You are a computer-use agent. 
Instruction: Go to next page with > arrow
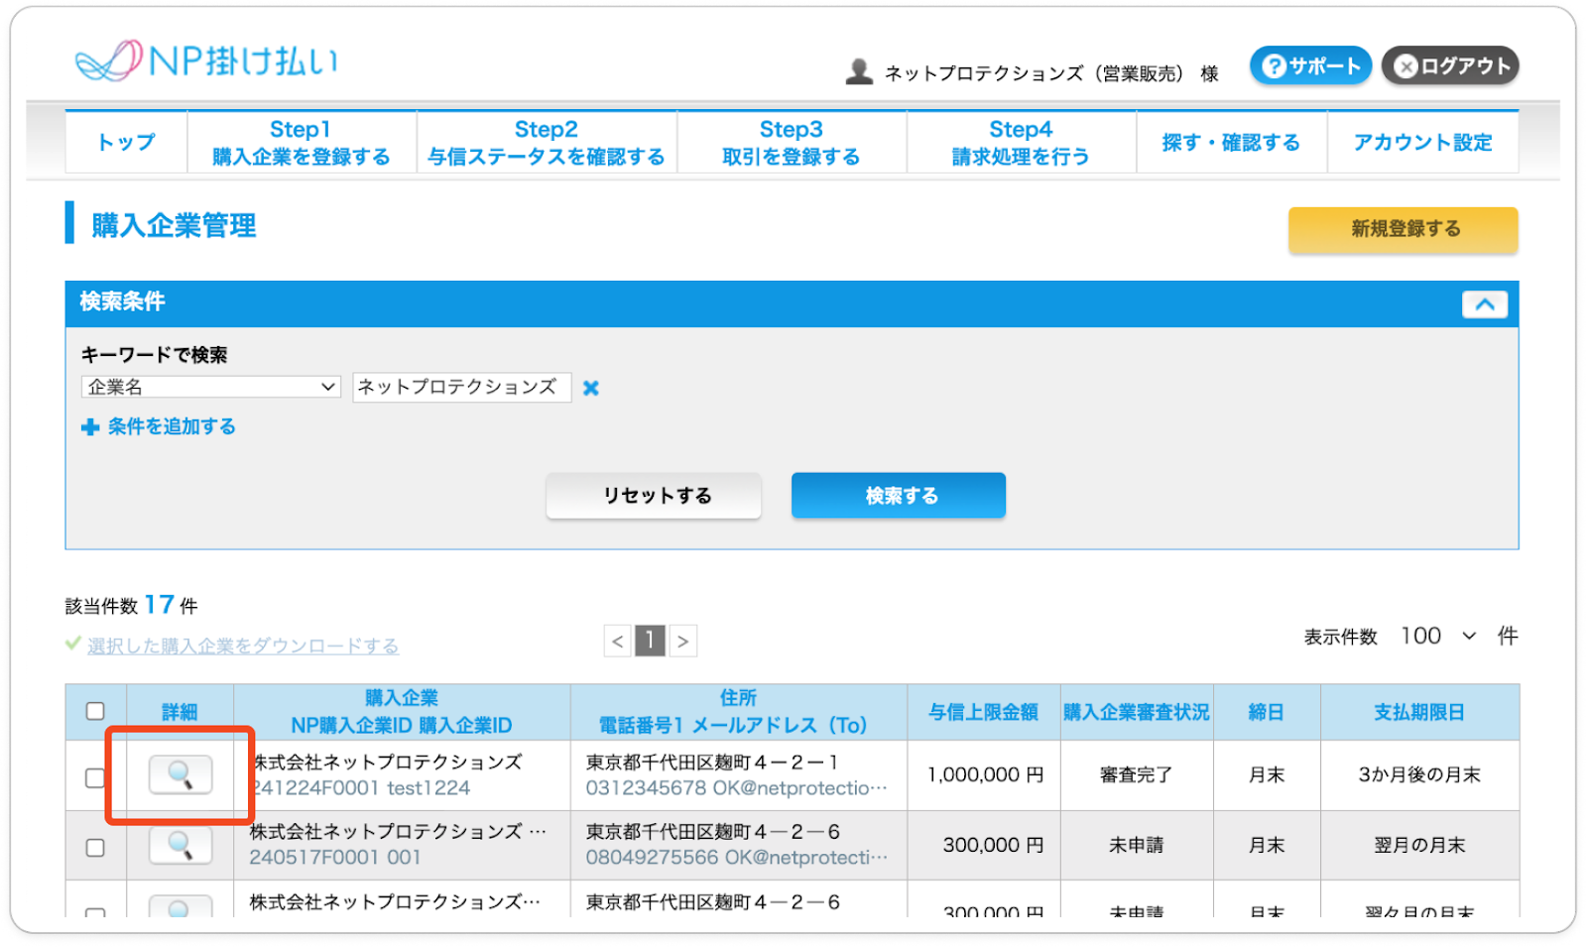tap(682, 642)
